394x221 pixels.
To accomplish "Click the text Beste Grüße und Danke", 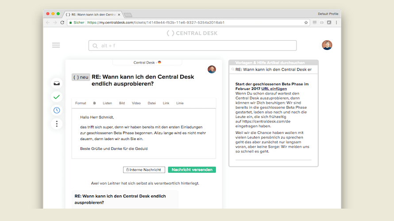I will tap(114, 149).
